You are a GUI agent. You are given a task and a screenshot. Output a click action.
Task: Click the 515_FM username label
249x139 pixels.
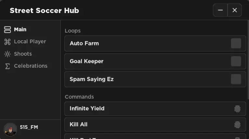(x=29, y=127)
